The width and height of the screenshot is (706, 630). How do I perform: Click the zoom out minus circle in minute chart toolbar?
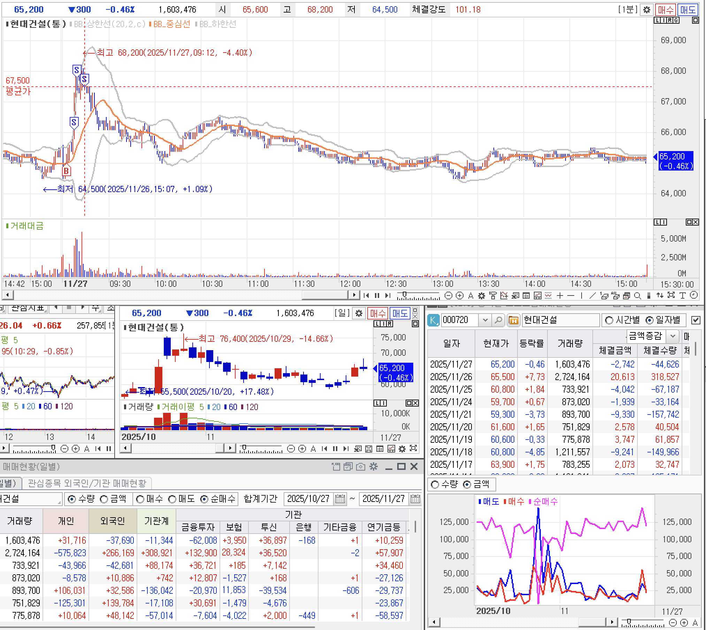click(x=449, y=296)
